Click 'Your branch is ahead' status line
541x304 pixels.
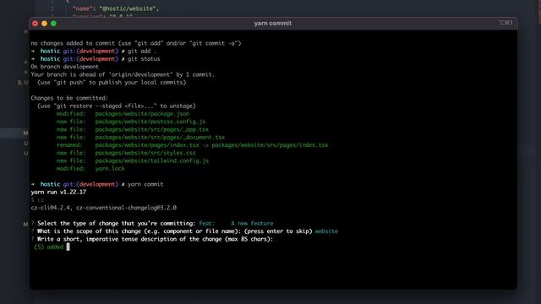point(123,75)
